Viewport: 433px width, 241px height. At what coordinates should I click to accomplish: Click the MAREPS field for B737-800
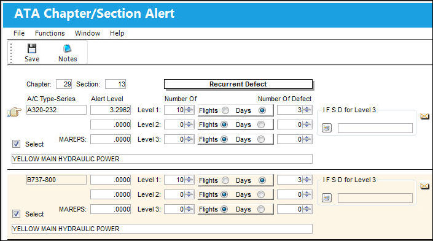[111, 209]
